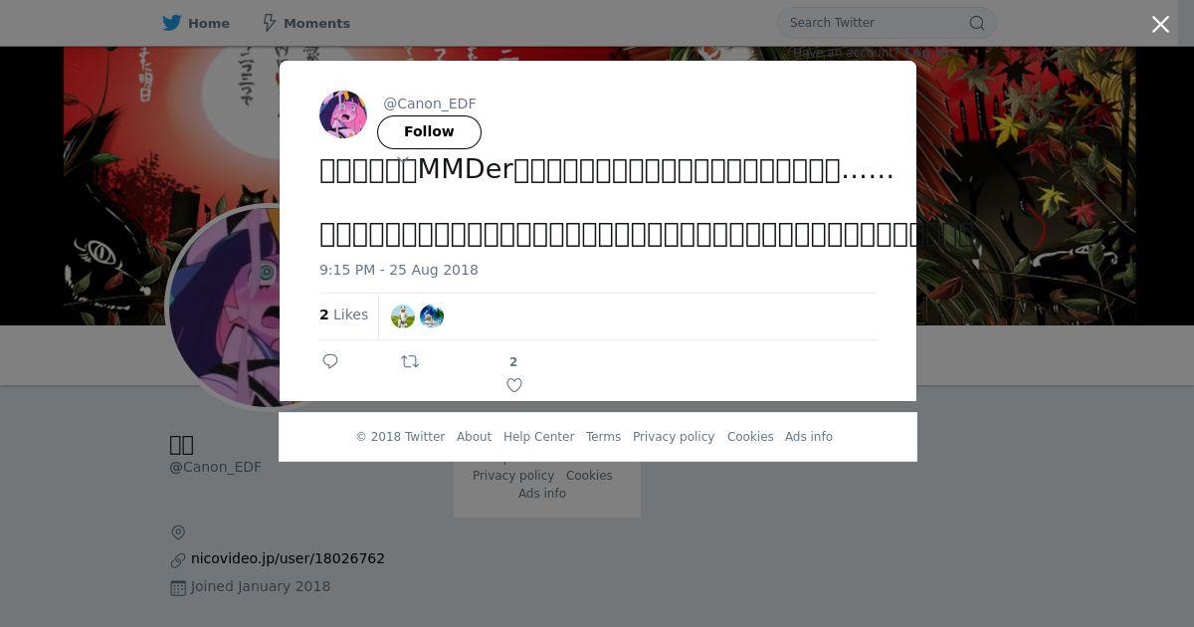Like the tweet with the heart icon

(x=514, y=385)
